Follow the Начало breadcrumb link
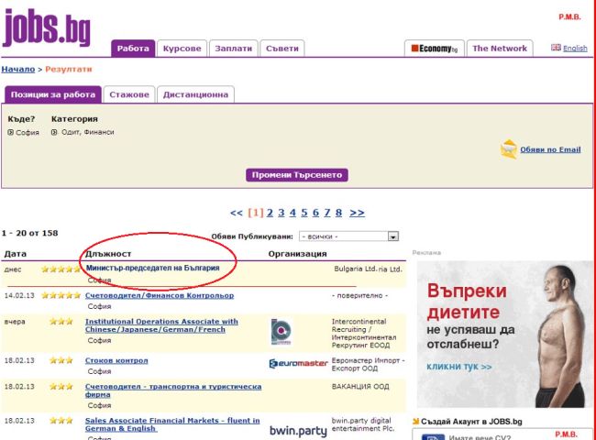This screenshot has width=596, height=440. point(18,69)
